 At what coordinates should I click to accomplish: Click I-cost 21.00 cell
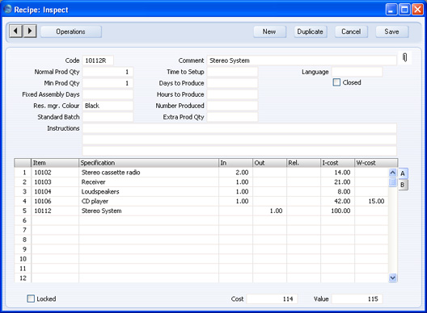[337, 182]
